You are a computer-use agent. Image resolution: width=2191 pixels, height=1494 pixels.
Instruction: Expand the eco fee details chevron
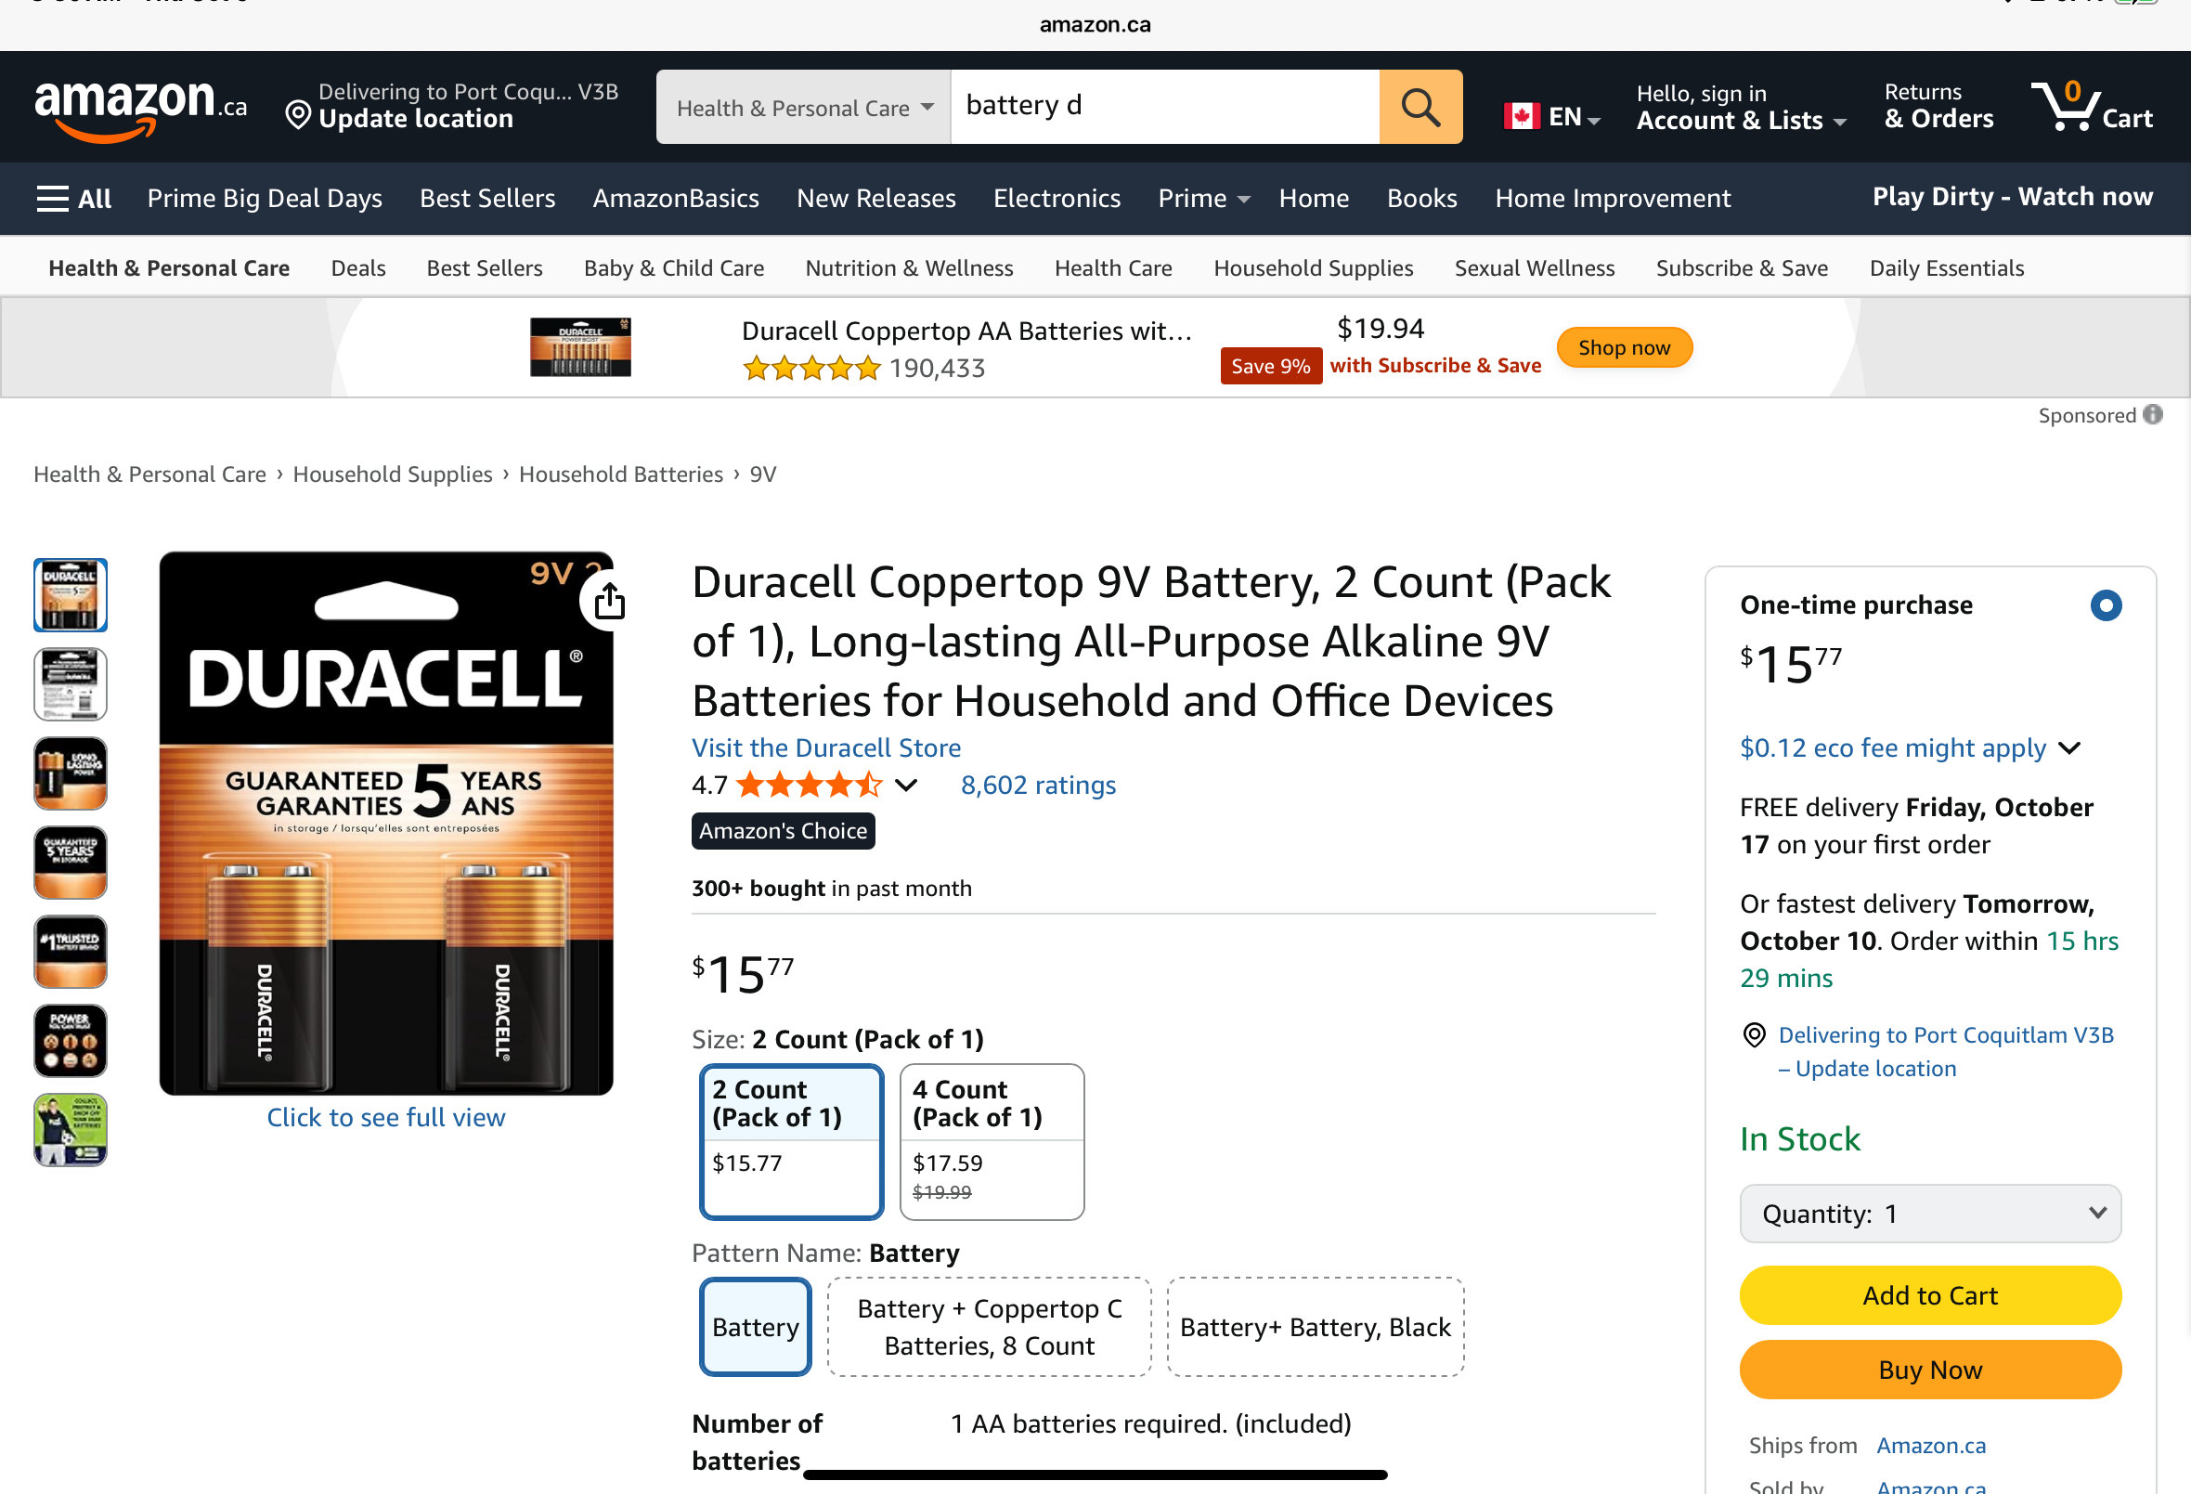[2070, 749]
